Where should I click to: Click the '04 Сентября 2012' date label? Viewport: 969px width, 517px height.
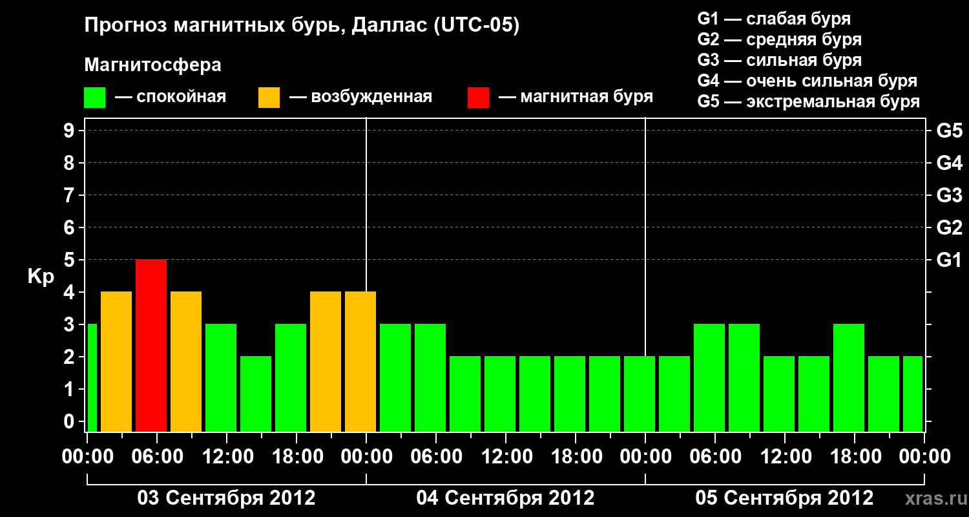tap(505, 498)
